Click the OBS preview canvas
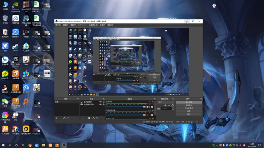Image resolution: width=264 pixels, height=148 pixels. click(x=128, y=62)
